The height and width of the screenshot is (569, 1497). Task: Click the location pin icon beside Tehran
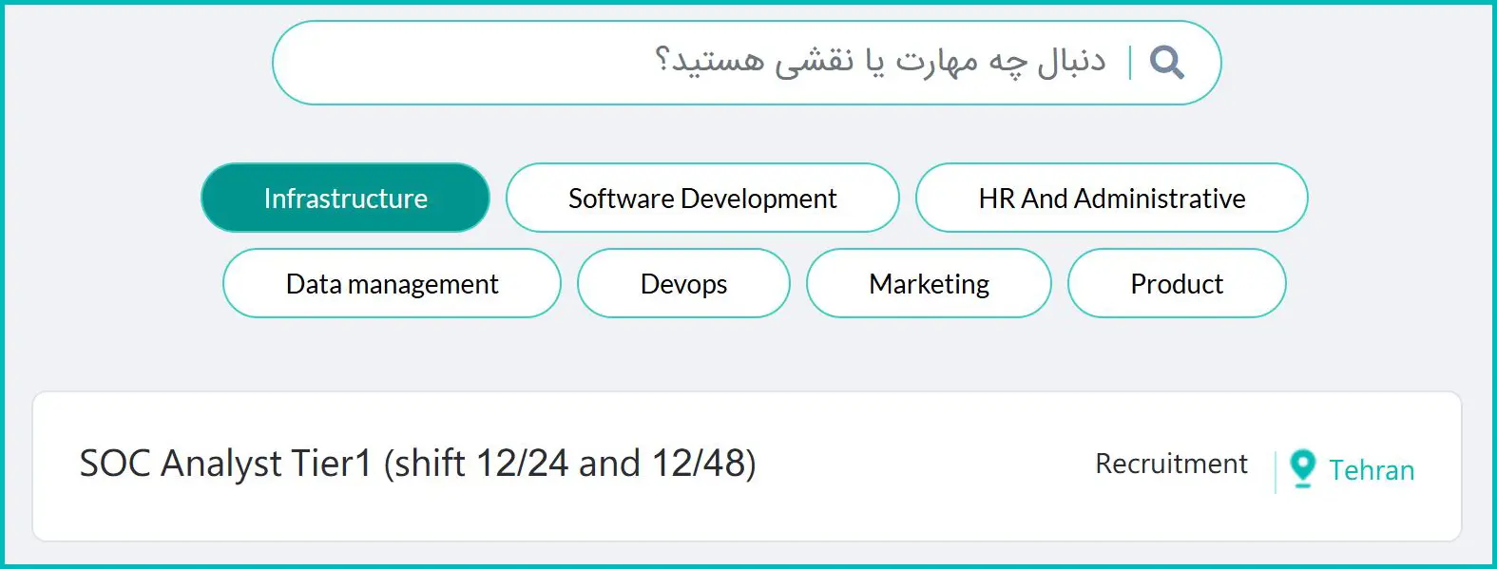click(x=1302, y=468)
